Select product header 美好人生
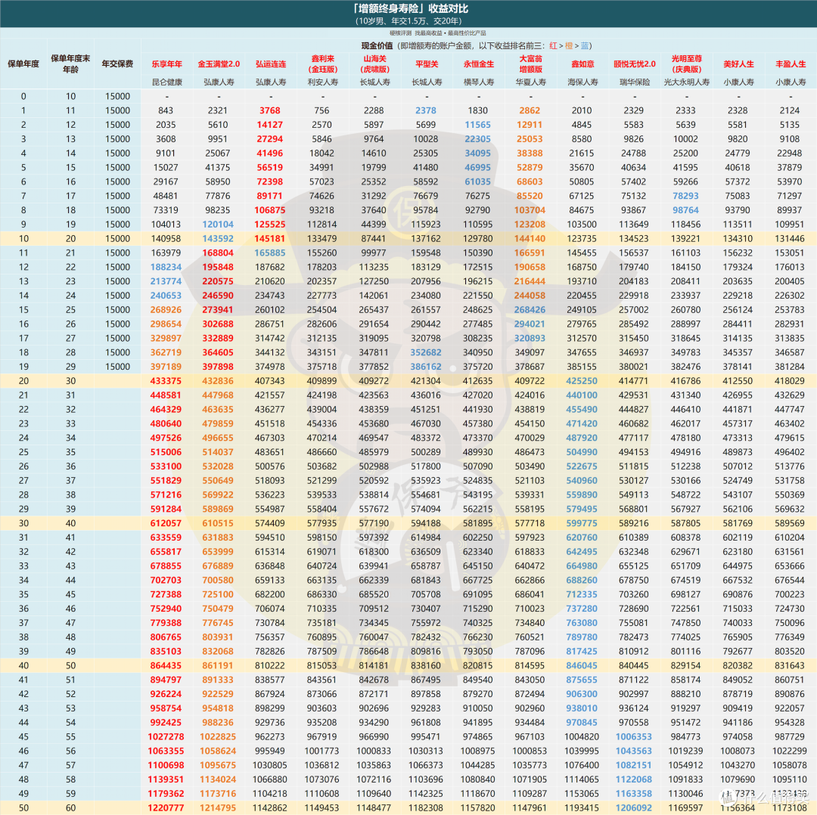 point(738,64)
